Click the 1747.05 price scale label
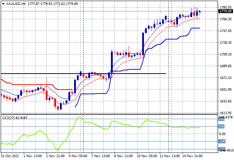234x160 pixels. point(225,31)
